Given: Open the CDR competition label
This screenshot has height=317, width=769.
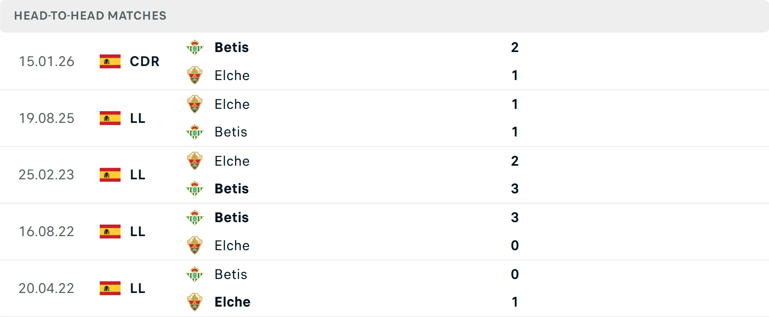Looking at the screenshot, I should pyautogui.click(x=145, y=61).
